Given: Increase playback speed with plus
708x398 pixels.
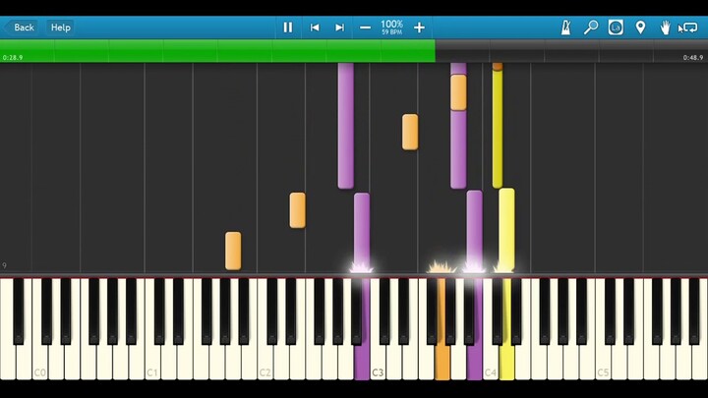Looking at the screenshot, I should 419,28.
